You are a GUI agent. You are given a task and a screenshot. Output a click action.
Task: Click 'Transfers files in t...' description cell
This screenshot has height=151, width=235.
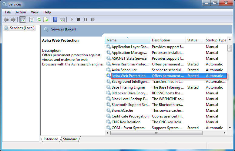[167, 82]
